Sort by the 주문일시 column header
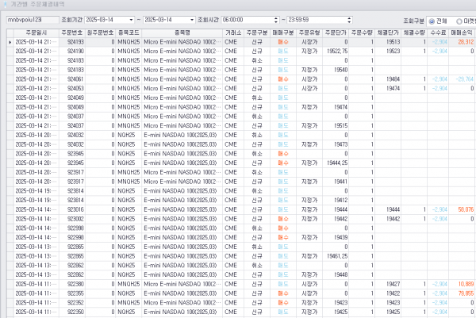Viewport: 476px width, 318px height. (36, 33)
